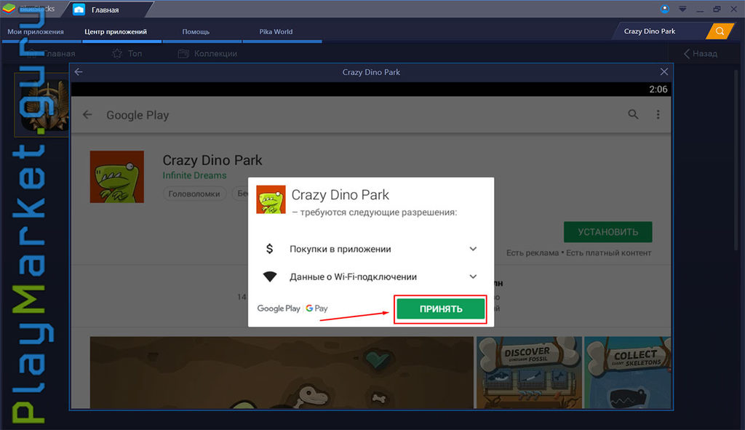Open the Топ section
This screenshot has height=430, width=745.
(127, 54)
